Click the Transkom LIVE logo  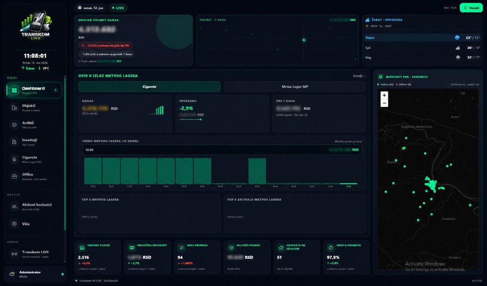click(x=35, y=26)
